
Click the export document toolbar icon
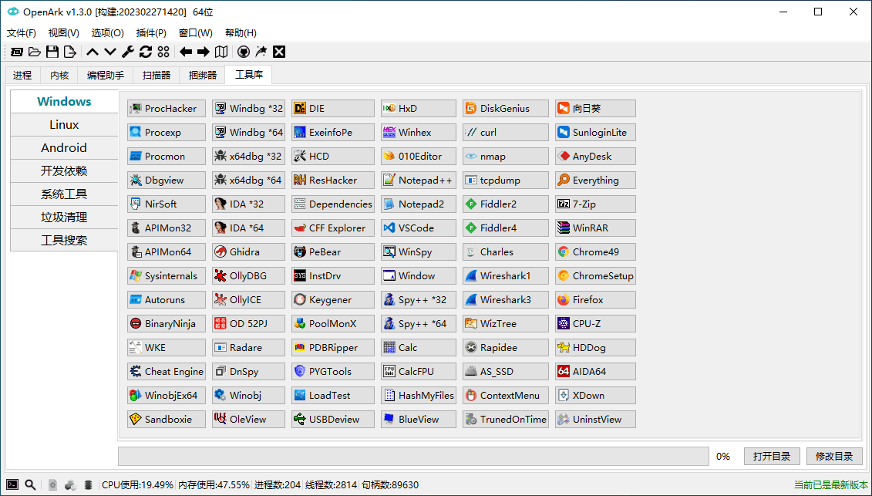pyautogui.click(x=70, y=52)
